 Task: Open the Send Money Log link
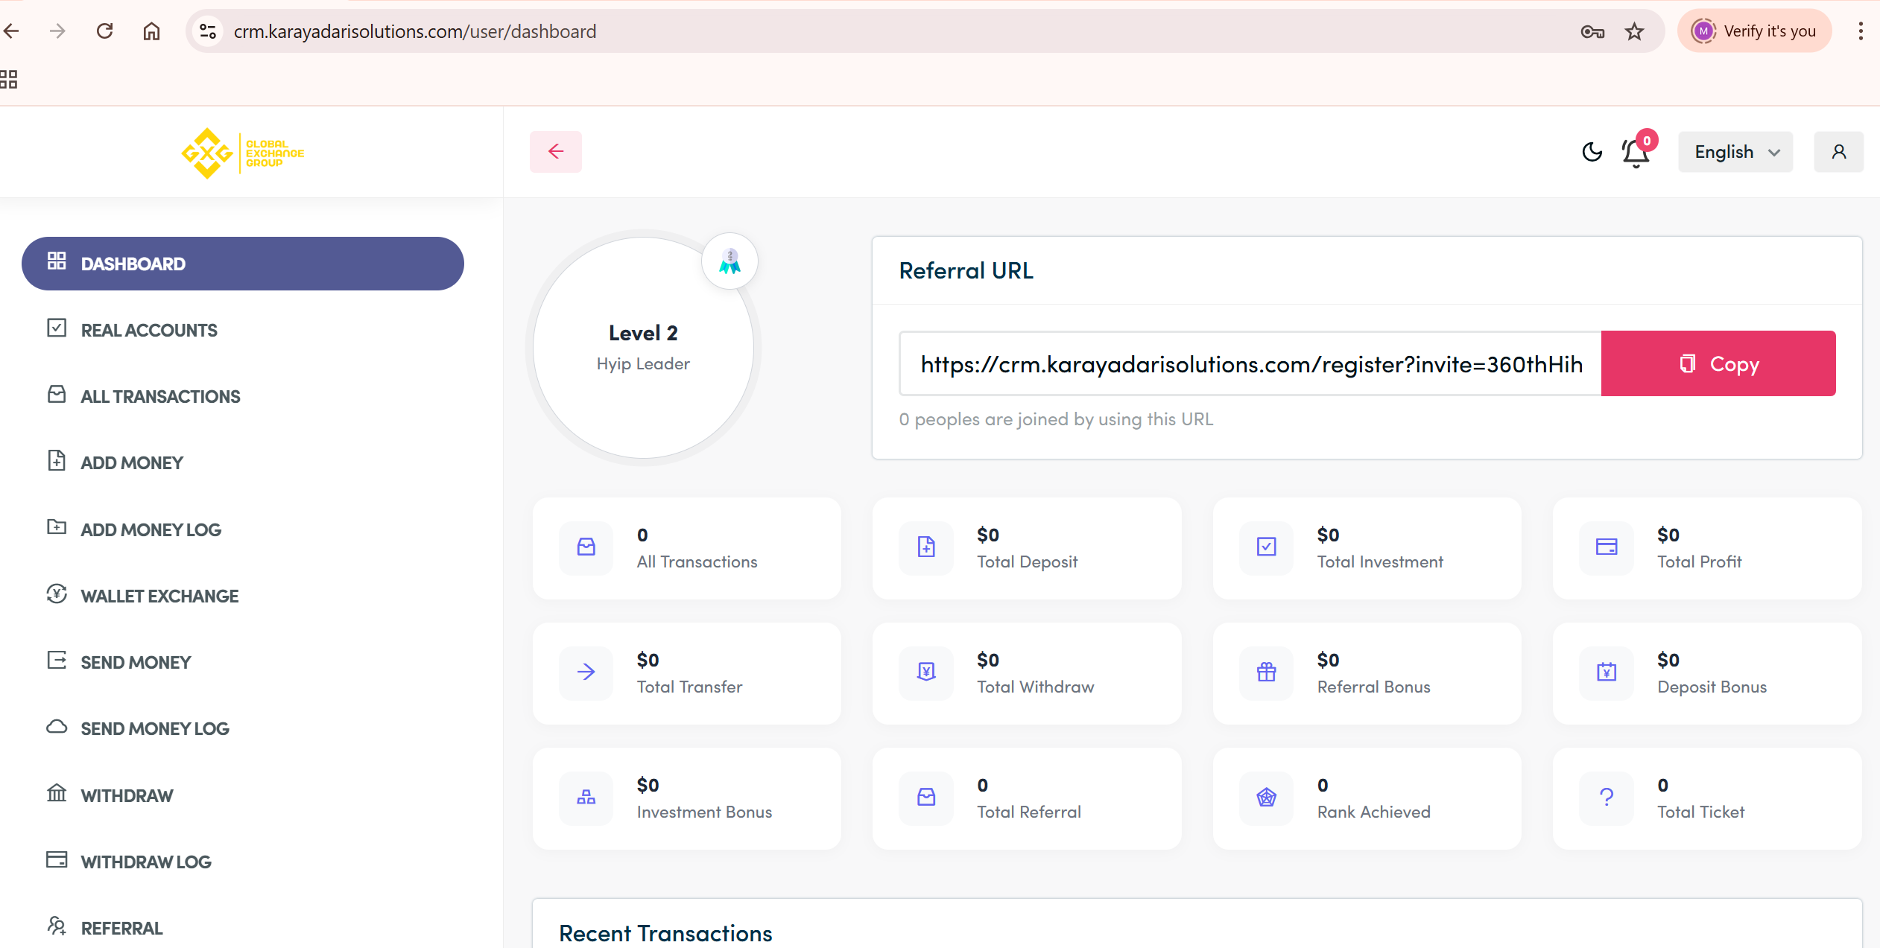pyautogui.click(x=155, y=728)
